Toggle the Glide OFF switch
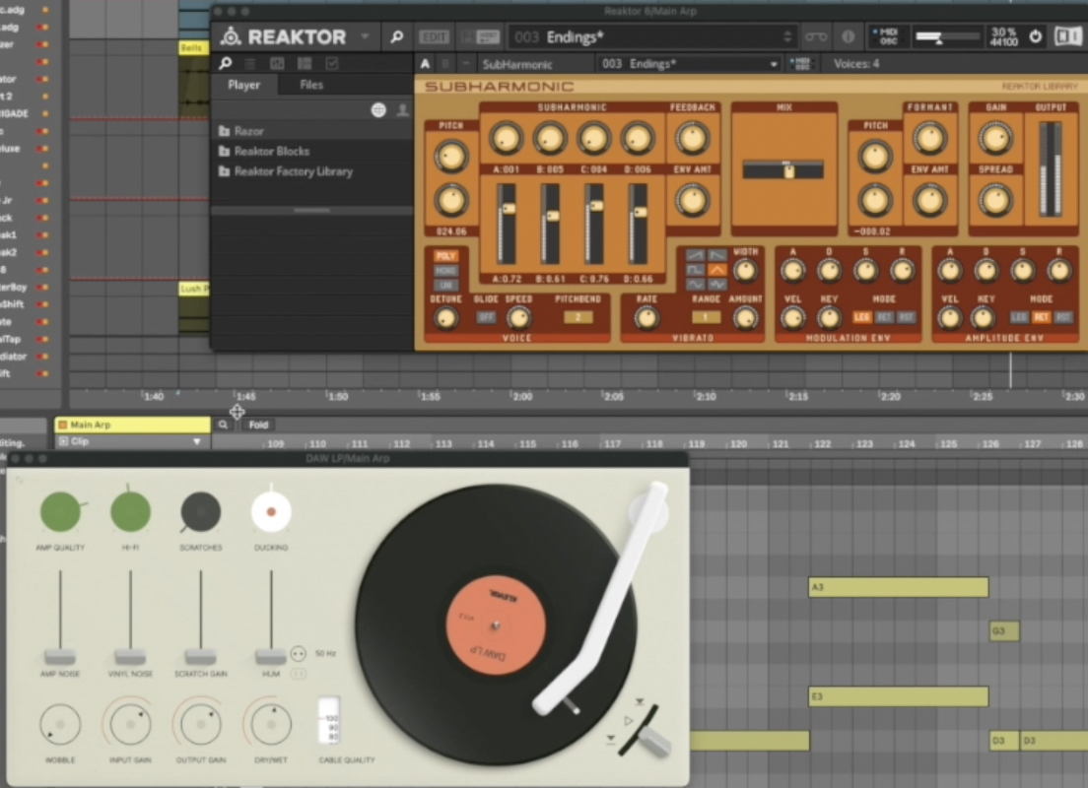The width and height of the screenshot is (1088, 788). click(x=486, y=317)
